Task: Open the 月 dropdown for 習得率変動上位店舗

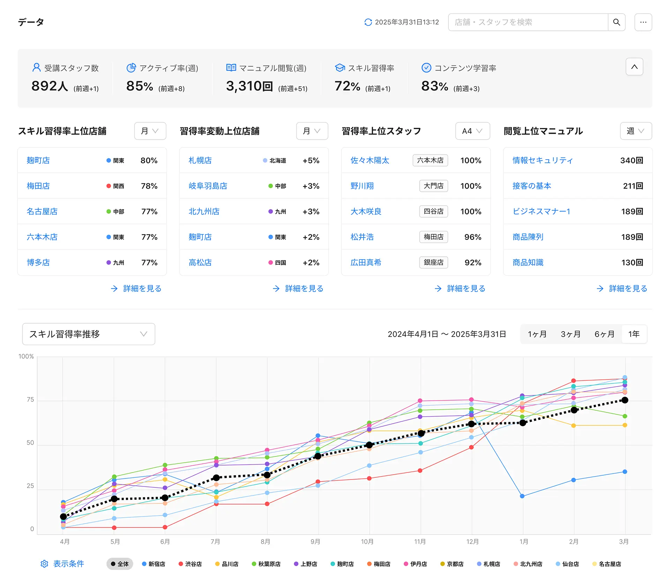Action: (312, 131)
